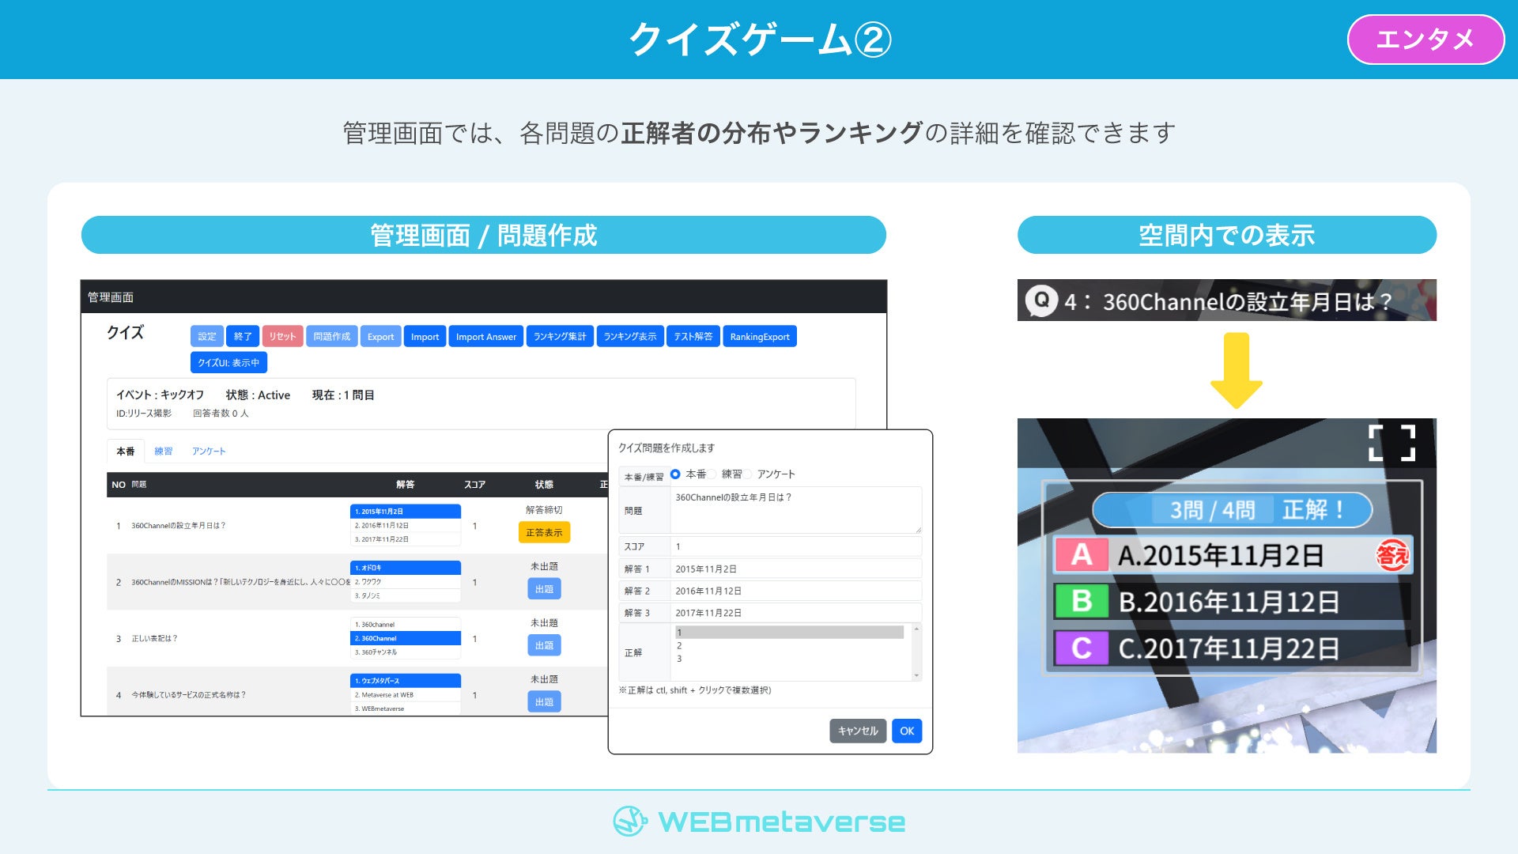The height and width of the screenshot is (854, 1518).
Task: Click the Q speech bubble icon
Action: click(1041, 300)
